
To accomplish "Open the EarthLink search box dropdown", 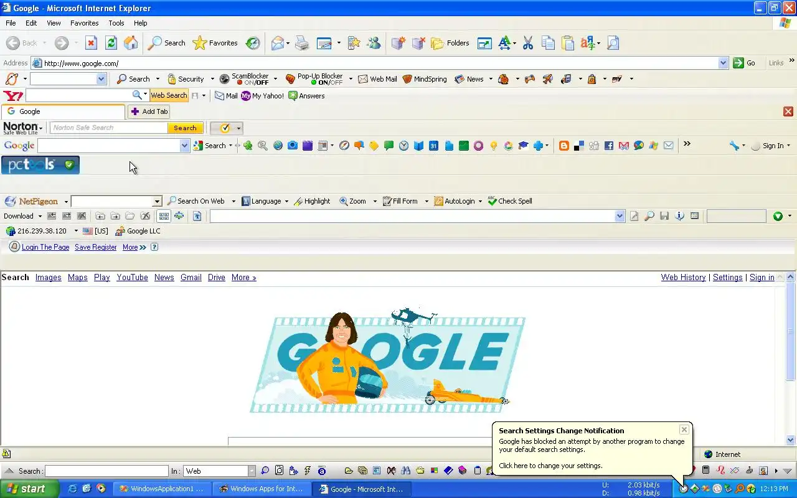I will coord(101,79).
